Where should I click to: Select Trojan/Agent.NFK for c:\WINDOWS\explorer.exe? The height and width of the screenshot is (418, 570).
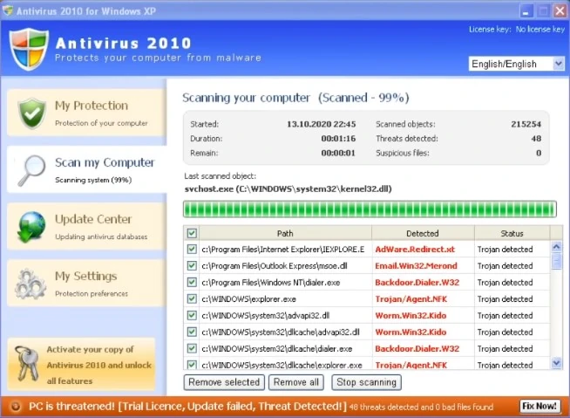(411, 299)
